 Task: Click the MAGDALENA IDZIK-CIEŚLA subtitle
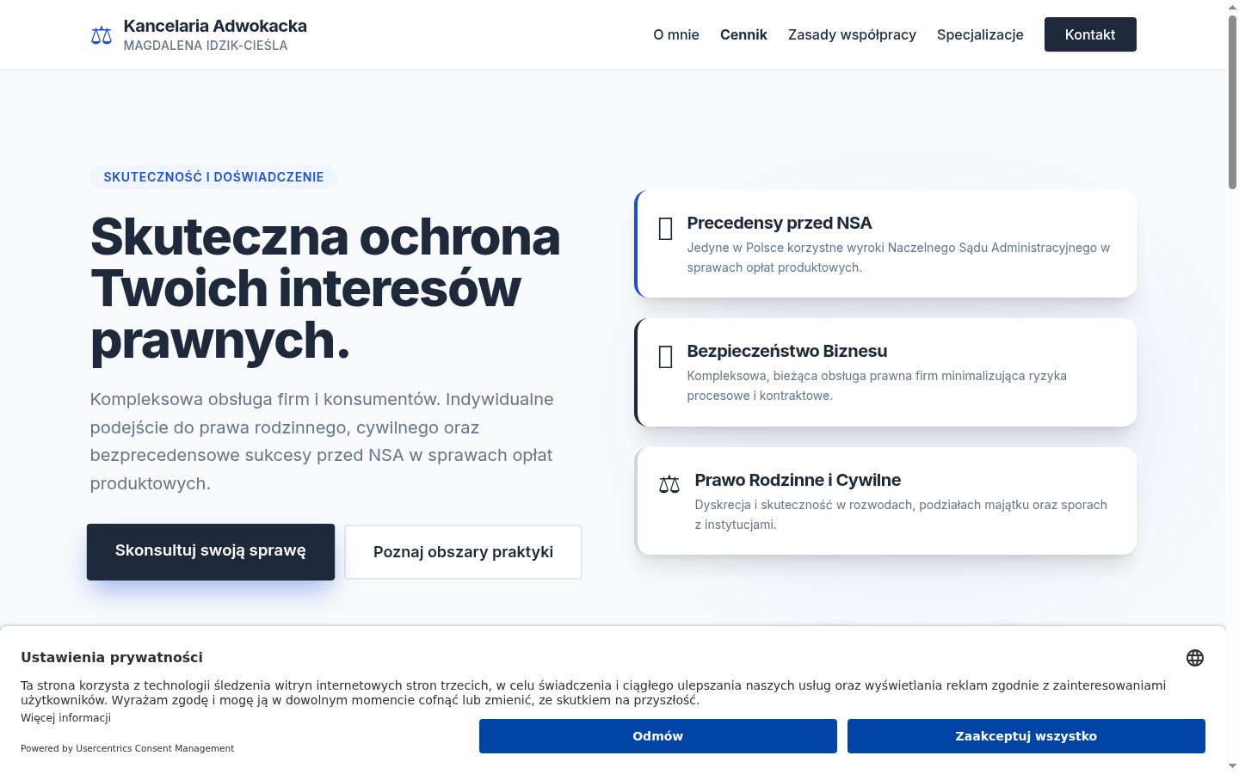coord(206,46)
